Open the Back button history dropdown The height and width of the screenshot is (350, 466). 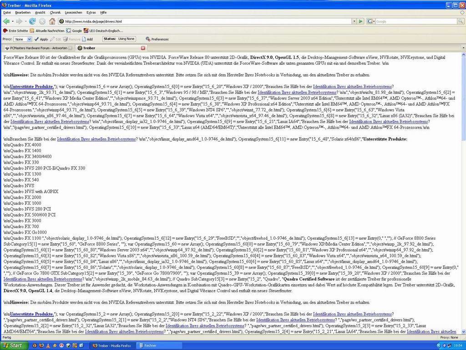coord(12,21)
